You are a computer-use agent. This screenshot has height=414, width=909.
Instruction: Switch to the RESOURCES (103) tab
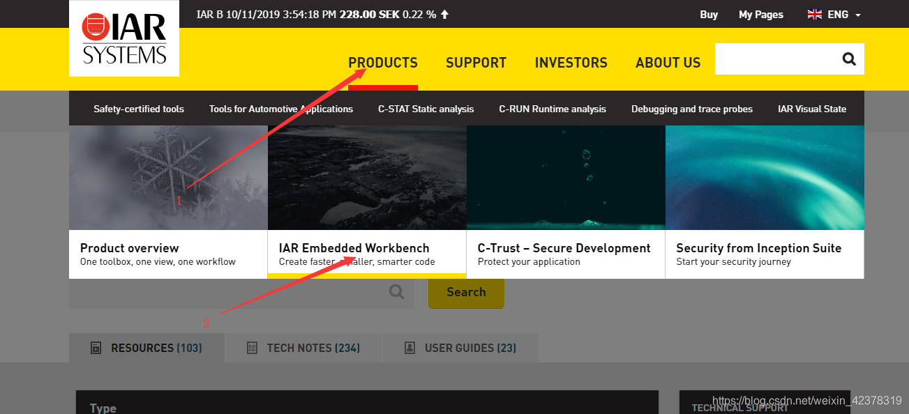pyautogui.click(x=147, y=348)
